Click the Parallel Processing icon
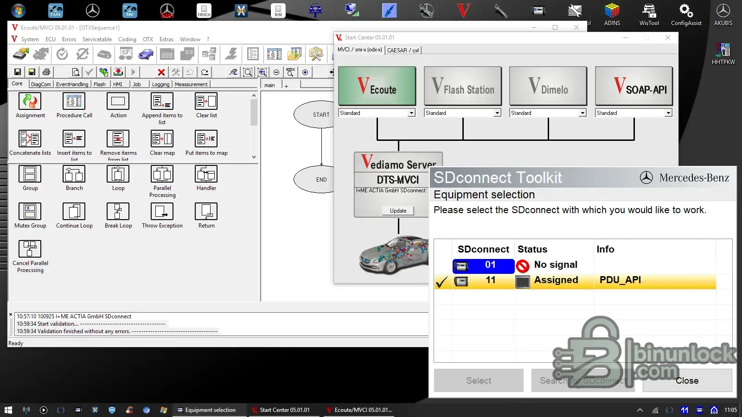The height and width of the screenshot is (417, 742). [162, 174]
